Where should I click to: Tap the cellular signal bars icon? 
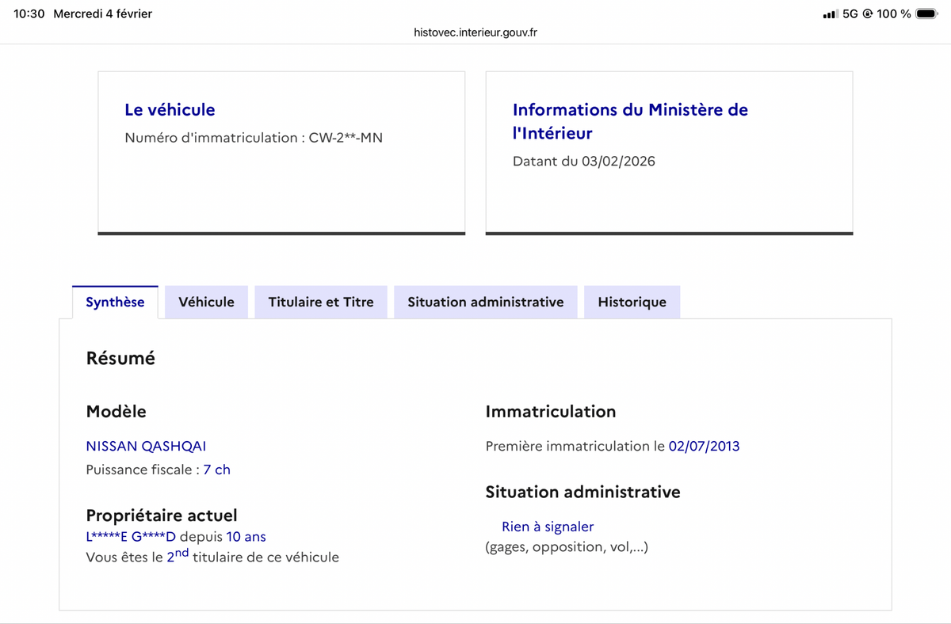(830, 14)
